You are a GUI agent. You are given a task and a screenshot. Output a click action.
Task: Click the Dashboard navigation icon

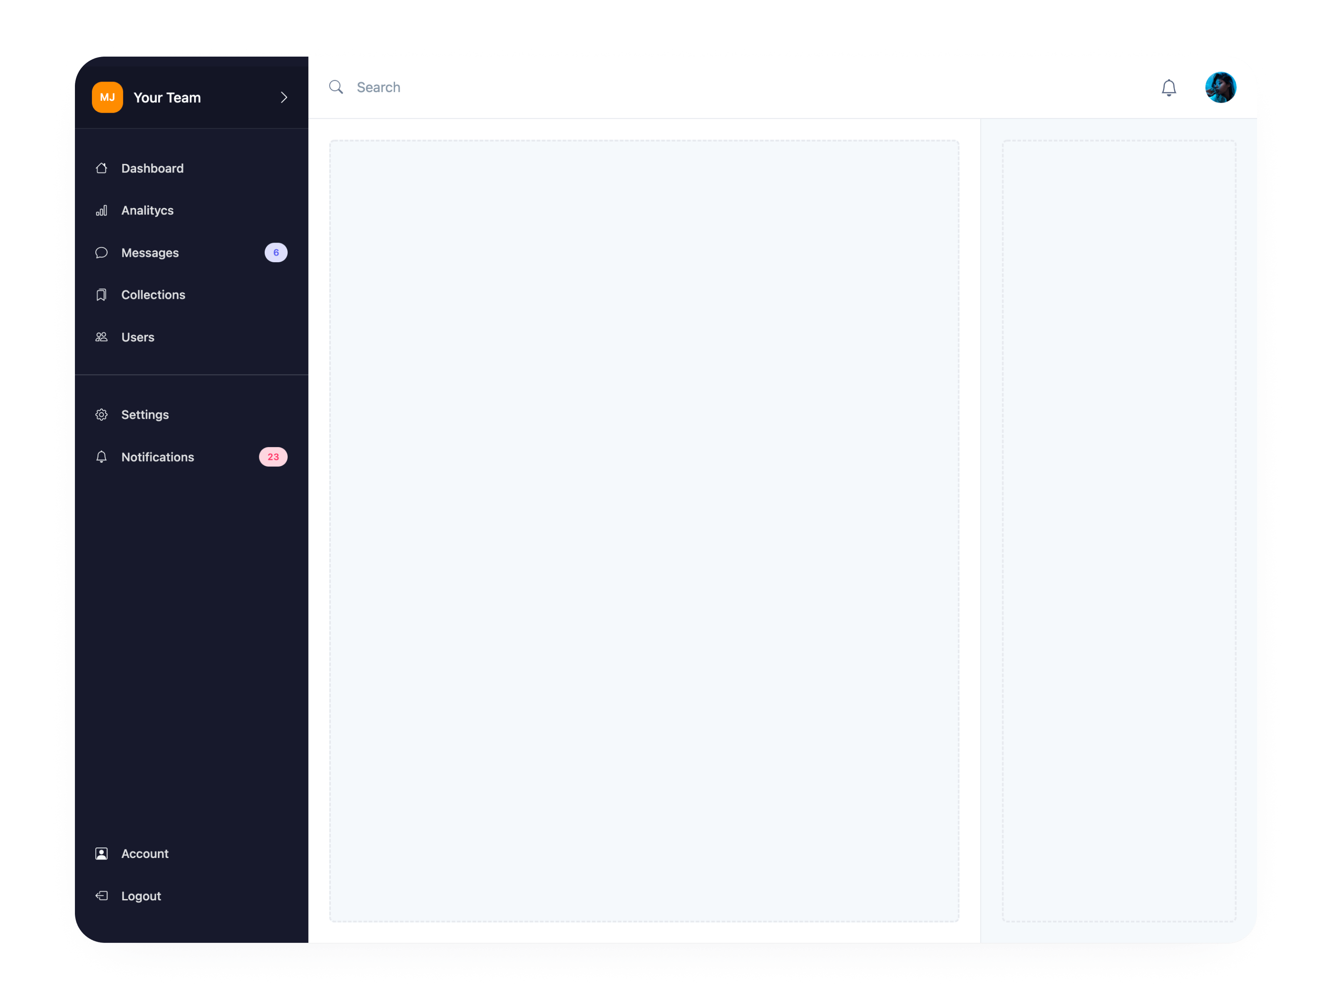[102, 168]
